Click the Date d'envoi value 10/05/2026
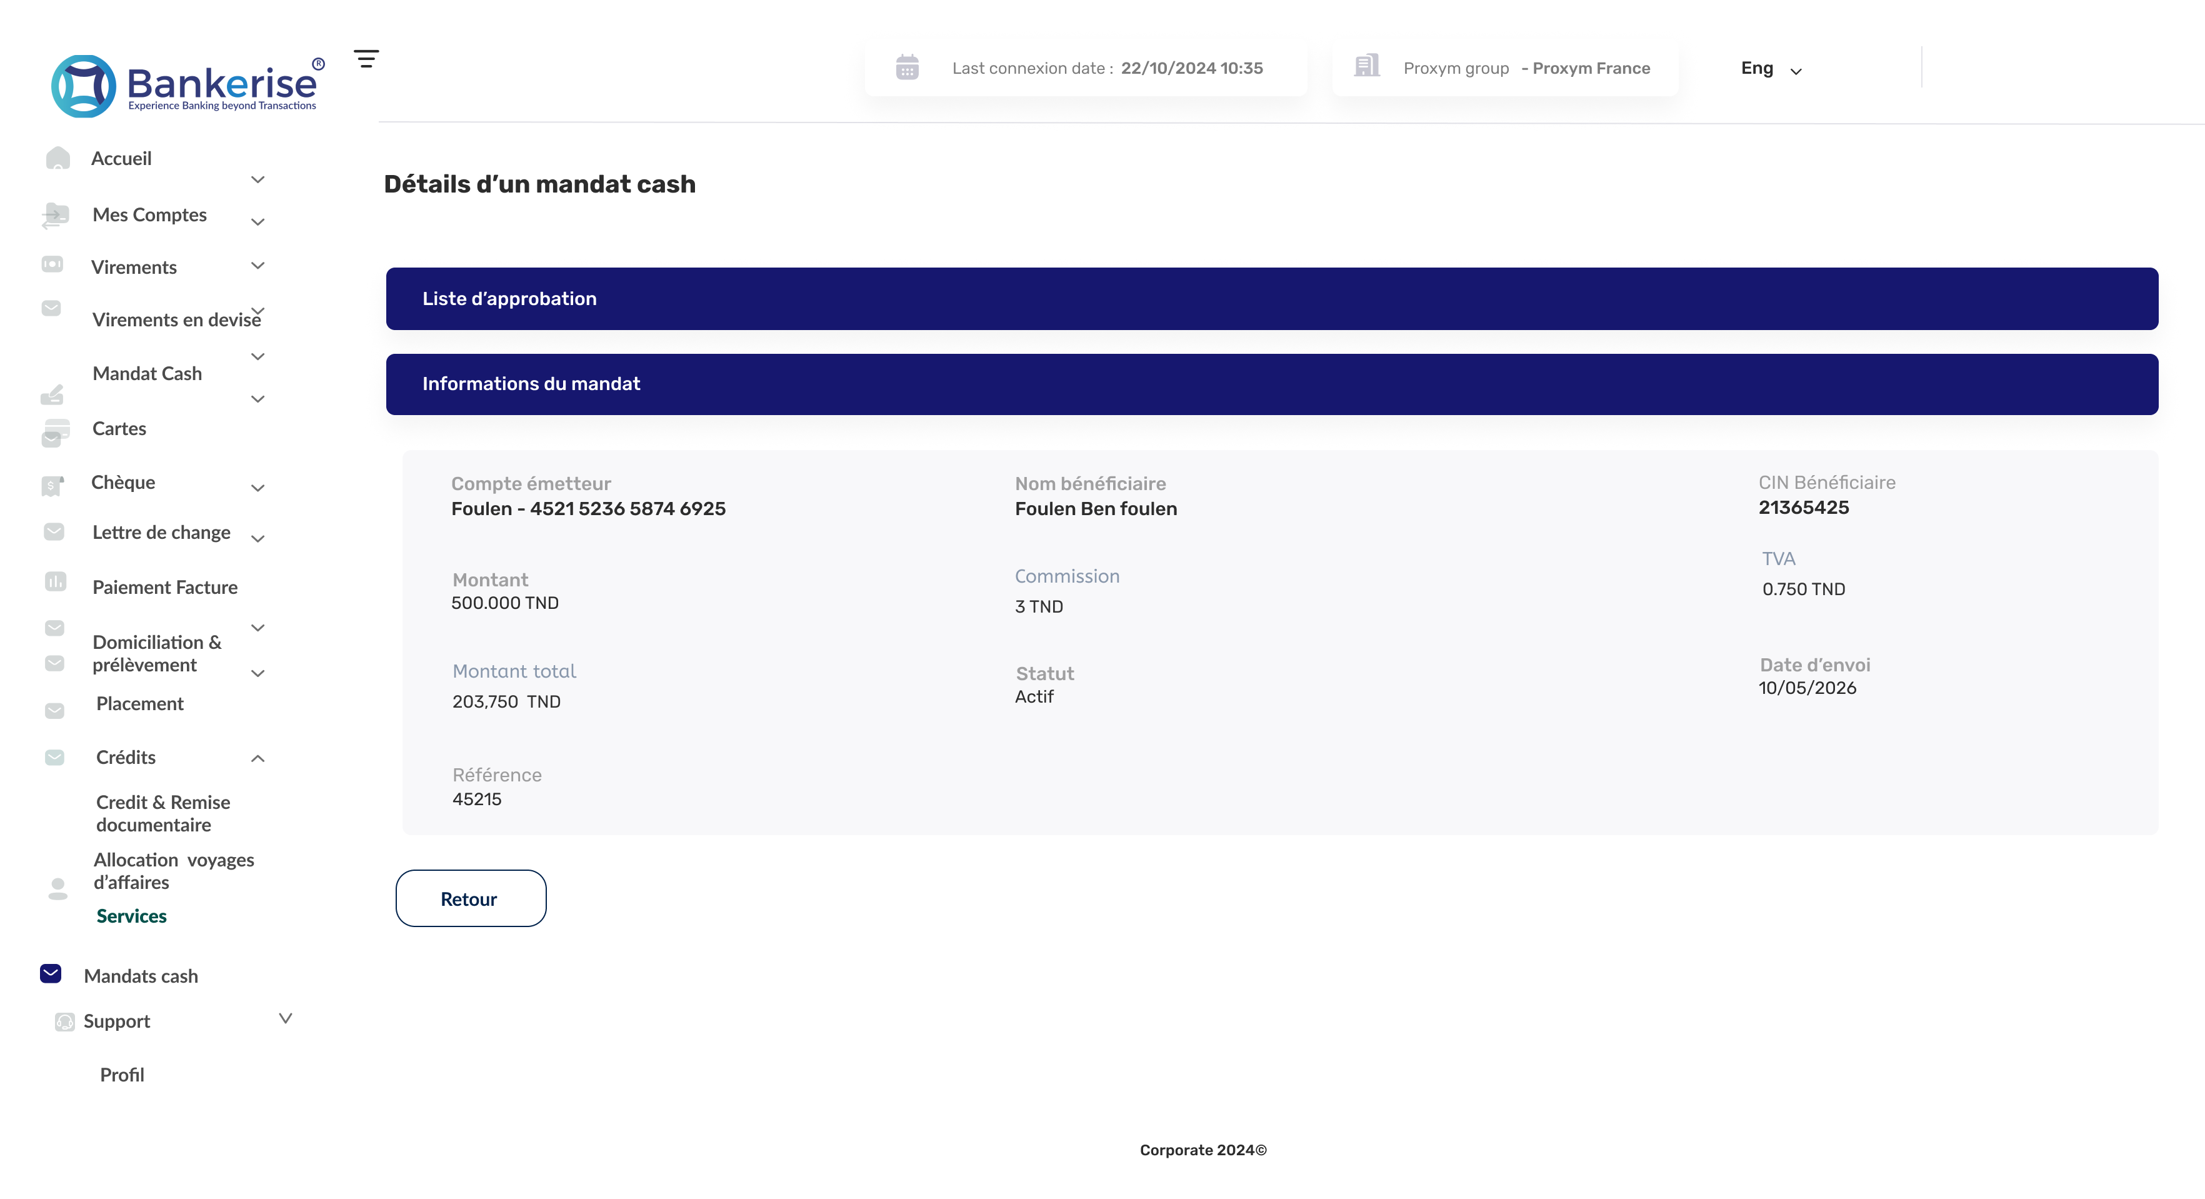The height and width of the screenshot is (1199, 2205). tap(1807, 688)
